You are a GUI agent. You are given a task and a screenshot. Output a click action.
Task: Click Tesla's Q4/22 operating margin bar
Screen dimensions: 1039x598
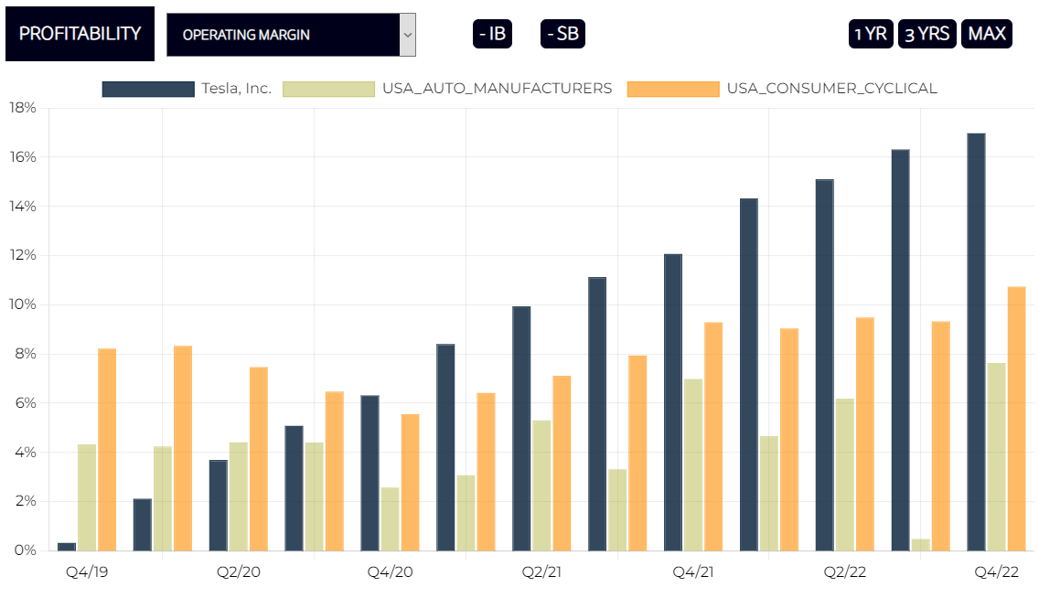point(976,342)
